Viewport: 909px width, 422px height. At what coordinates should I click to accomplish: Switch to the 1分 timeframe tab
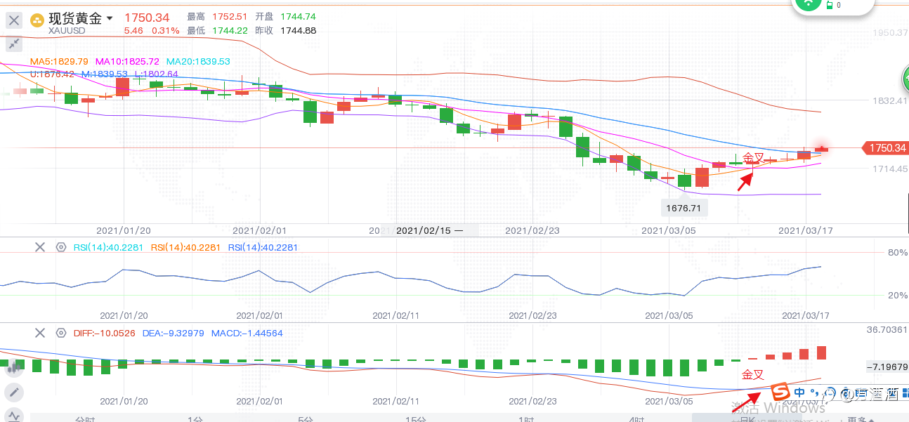point(195,418)
